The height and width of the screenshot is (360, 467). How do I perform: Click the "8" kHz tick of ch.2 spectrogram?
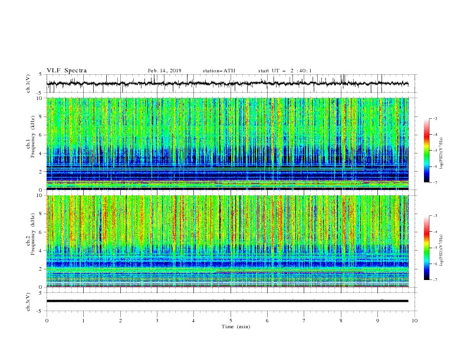pos(41,214)
